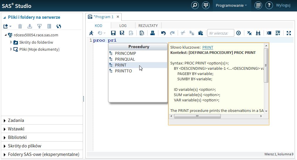Choose PRINCOMP from the procedure list
The width and height of the screenshot is (297, 160).
[138, 53]
